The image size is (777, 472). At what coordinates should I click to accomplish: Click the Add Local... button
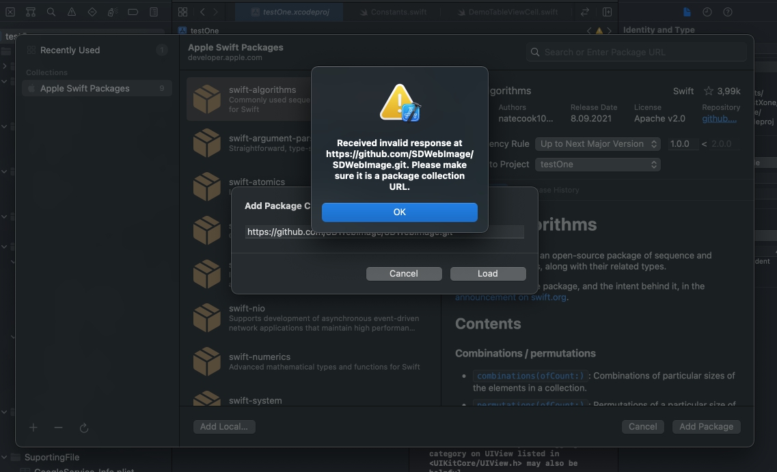(223, 426)
